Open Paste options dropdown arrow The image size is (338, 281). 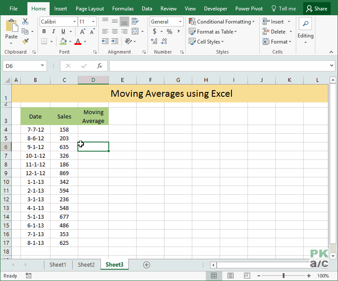(11, 43)
